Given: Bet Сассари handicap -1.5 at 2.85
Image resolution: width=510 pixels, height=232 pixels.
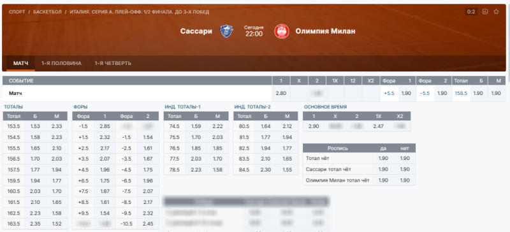Looking at the screenshot, I should (x=105, y=126).
